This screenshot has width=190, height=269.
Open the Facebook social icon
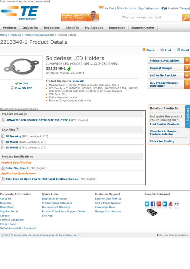pos(153,203)
